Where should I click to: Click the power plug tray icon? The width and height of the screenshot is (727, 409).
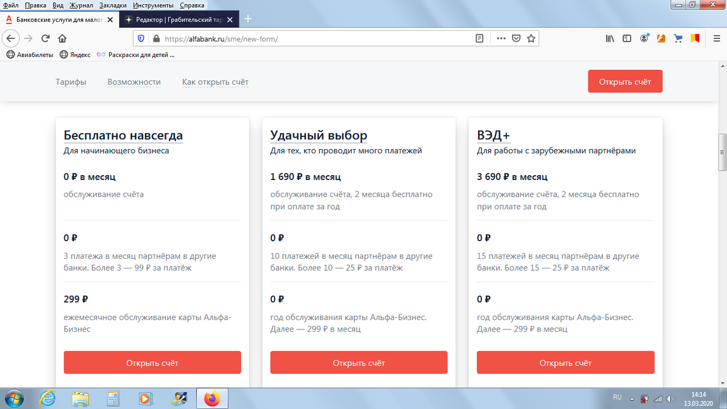645,399
